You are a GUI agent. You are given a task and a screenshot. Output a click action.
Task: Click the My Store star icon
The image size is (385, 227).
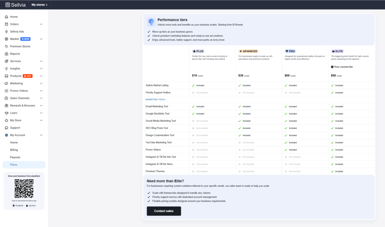(6, 120)
